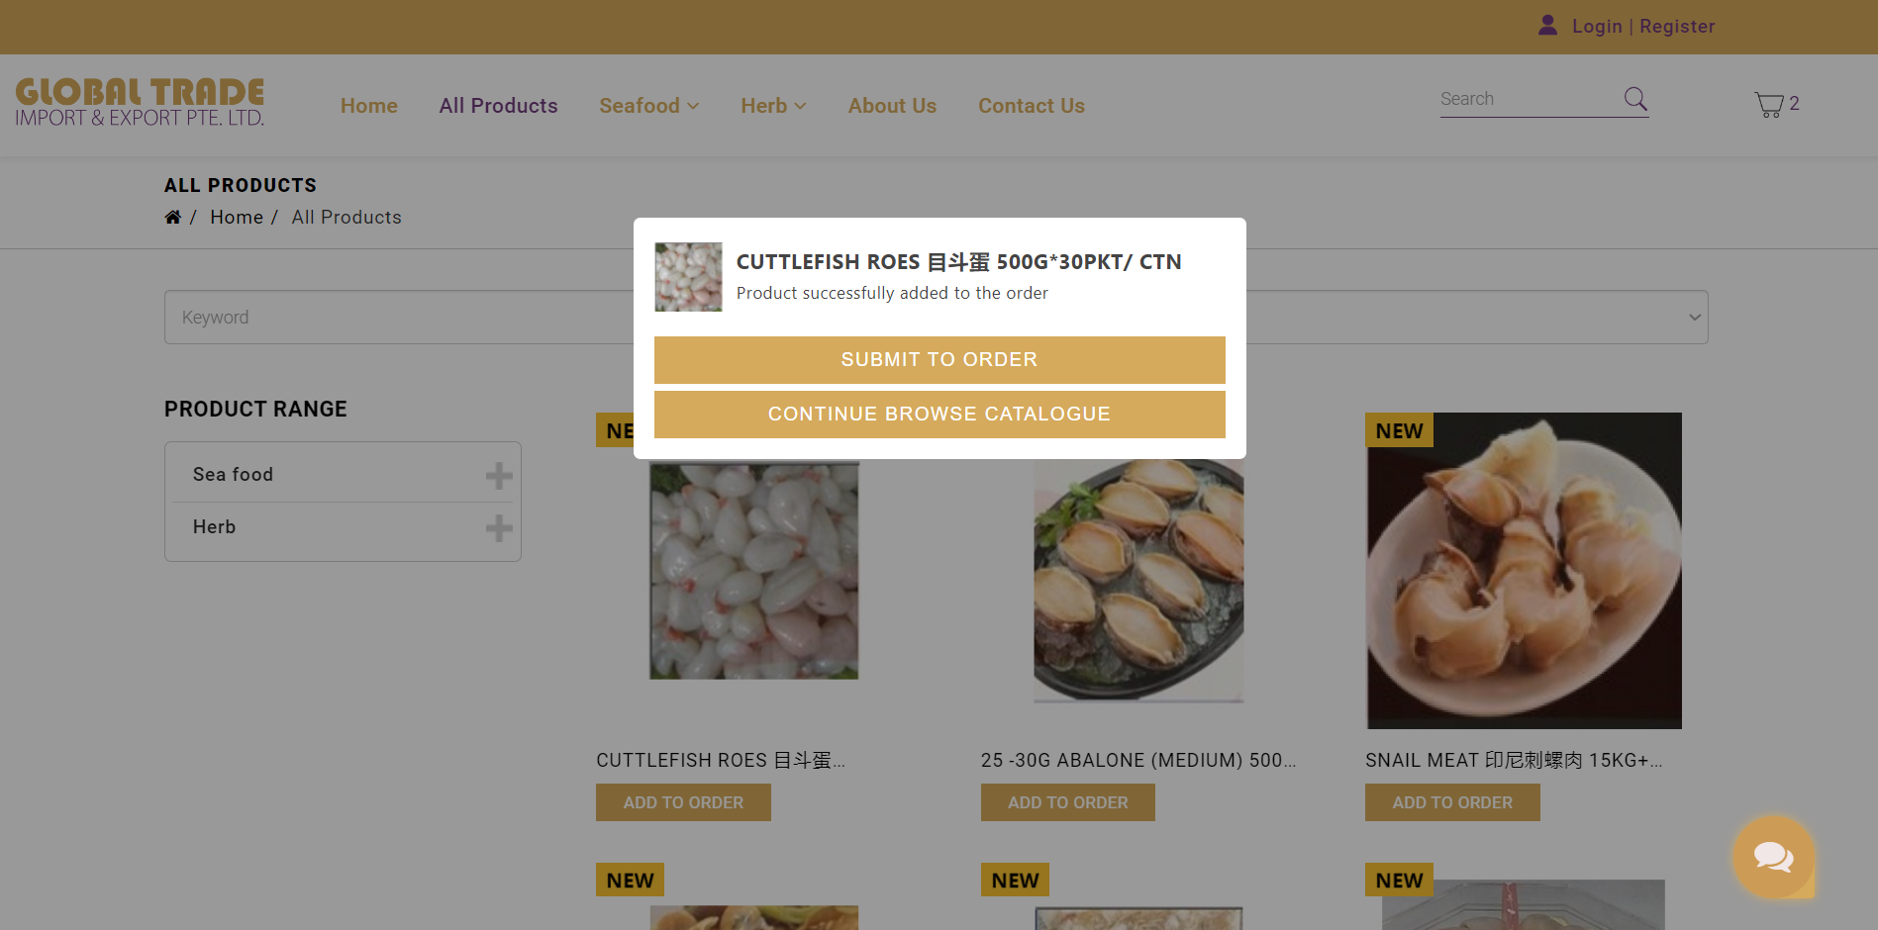Choose Continue Browse Catalogue

click(x=939, y=415)
